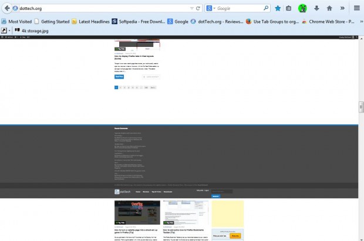This screenshot has height=241, width=364.
Task: Go to the Home page
Action: pos(329,8)
